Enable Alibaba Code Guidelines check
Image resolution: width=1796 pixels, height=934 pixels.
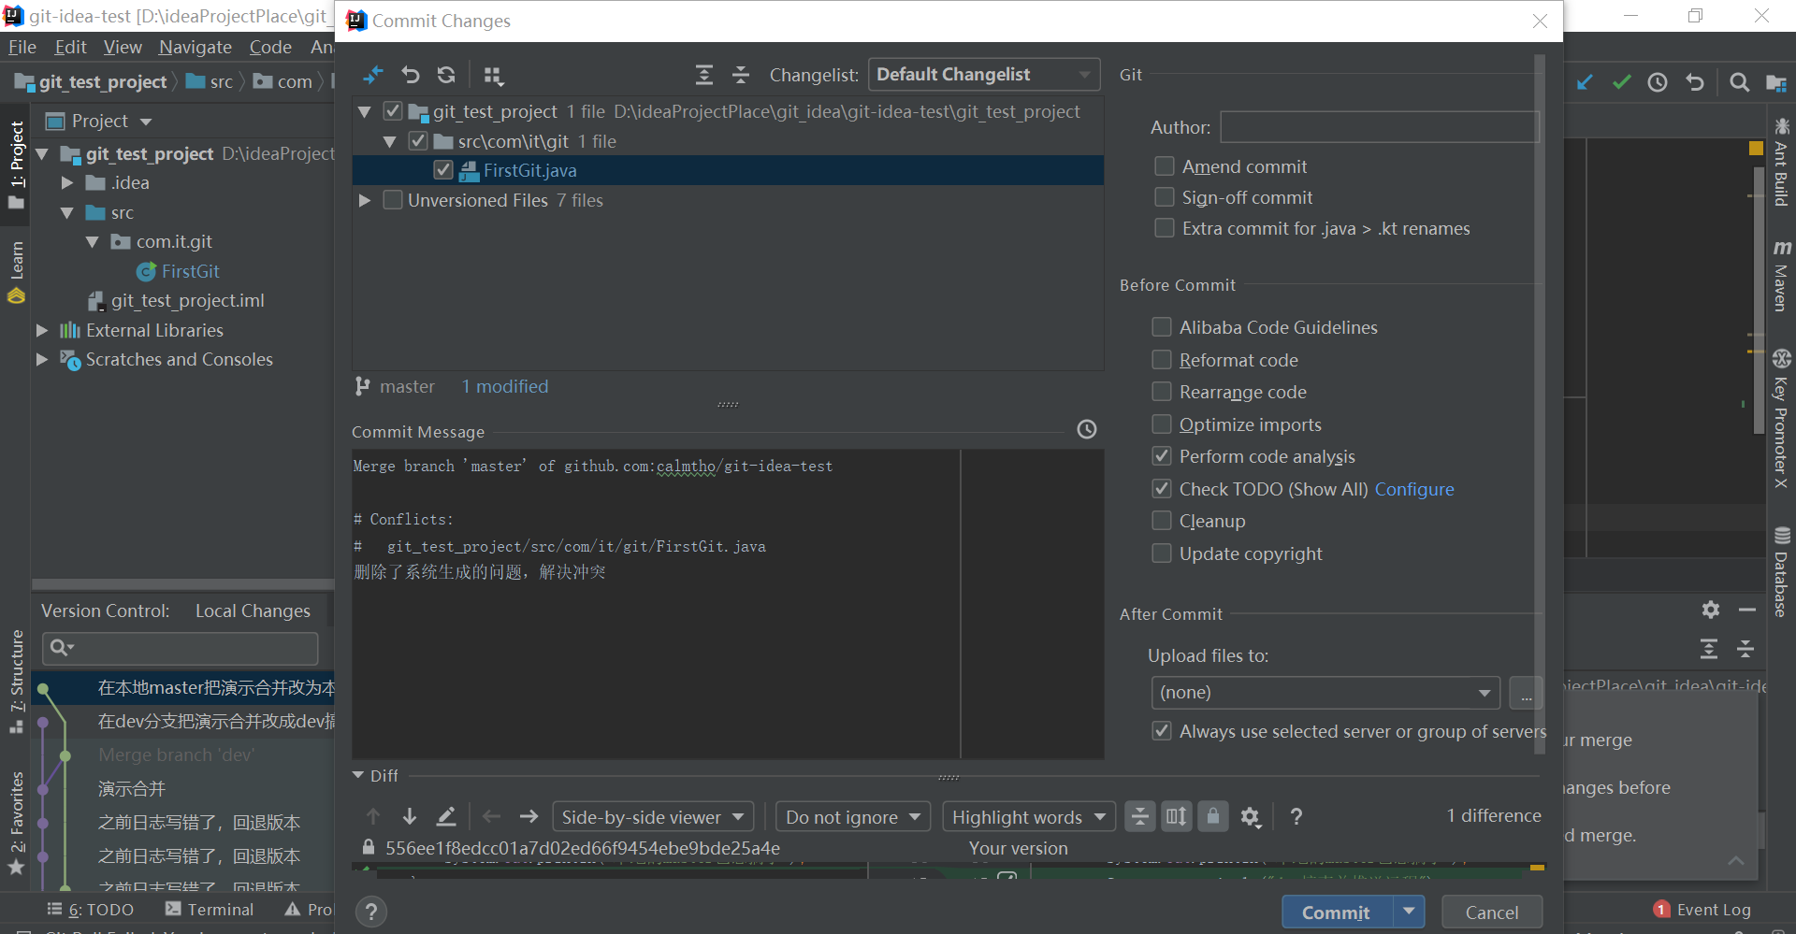click(1162, 327)
